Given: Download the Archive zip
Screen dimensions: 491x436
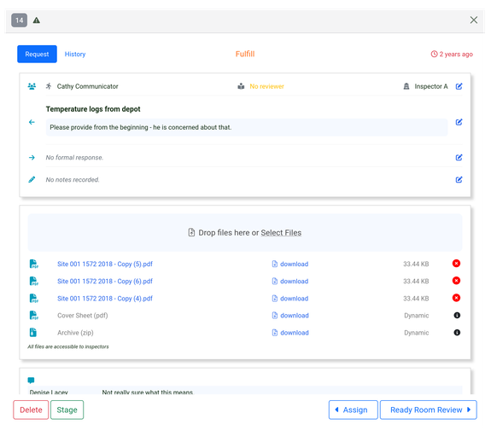Looking at the screenshot, I should coord(290,333).
